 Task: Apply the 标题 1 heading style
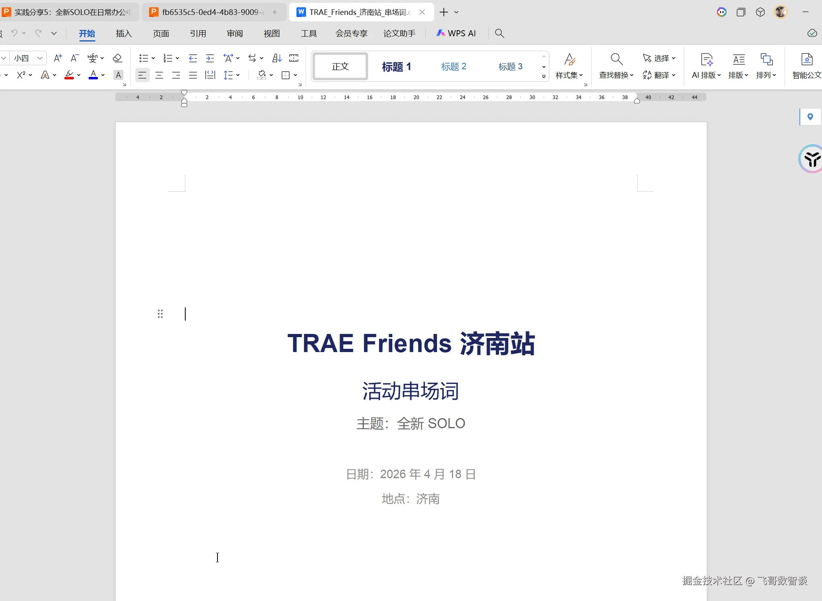coord(396,66)
